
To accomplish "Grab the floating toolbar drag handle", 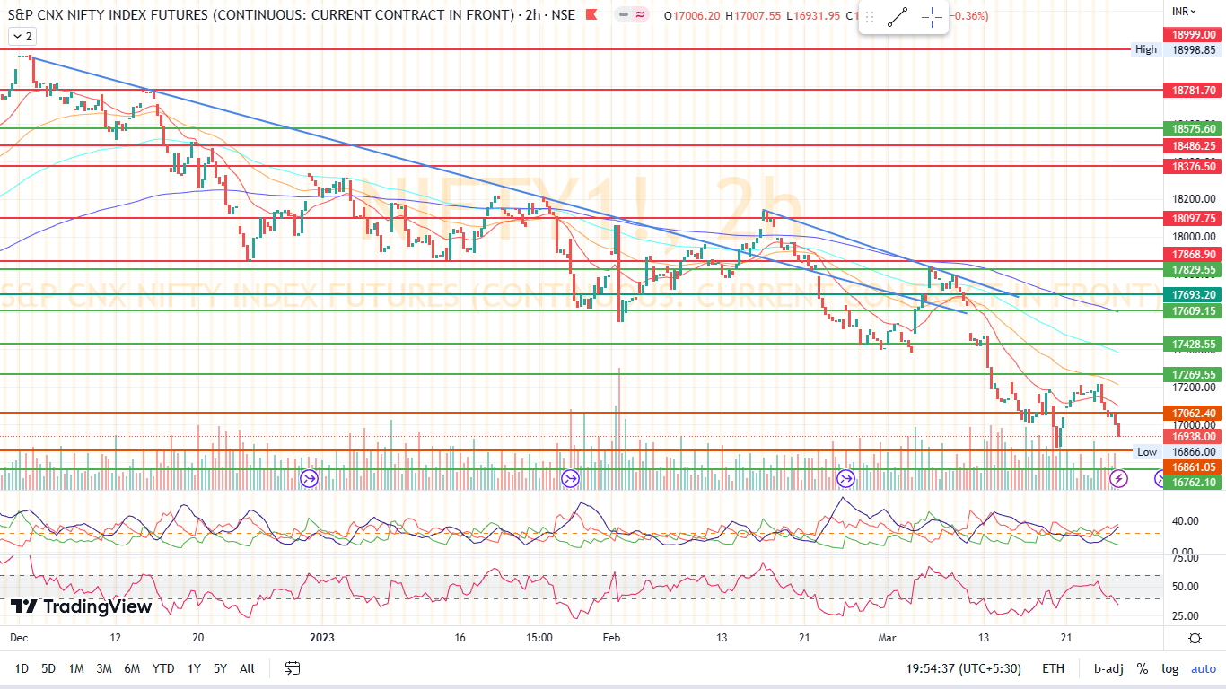I will [x=870, y=16].
